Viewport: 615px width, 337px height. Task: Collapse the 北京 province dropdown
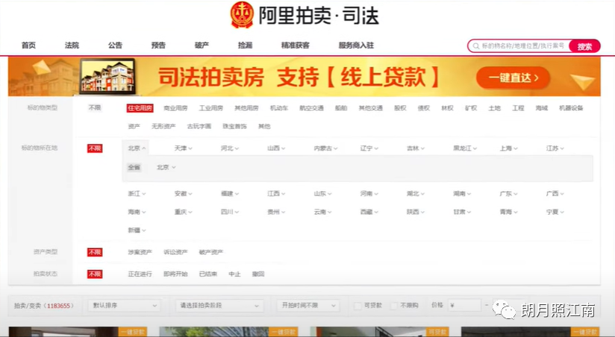tap(137, 148)
